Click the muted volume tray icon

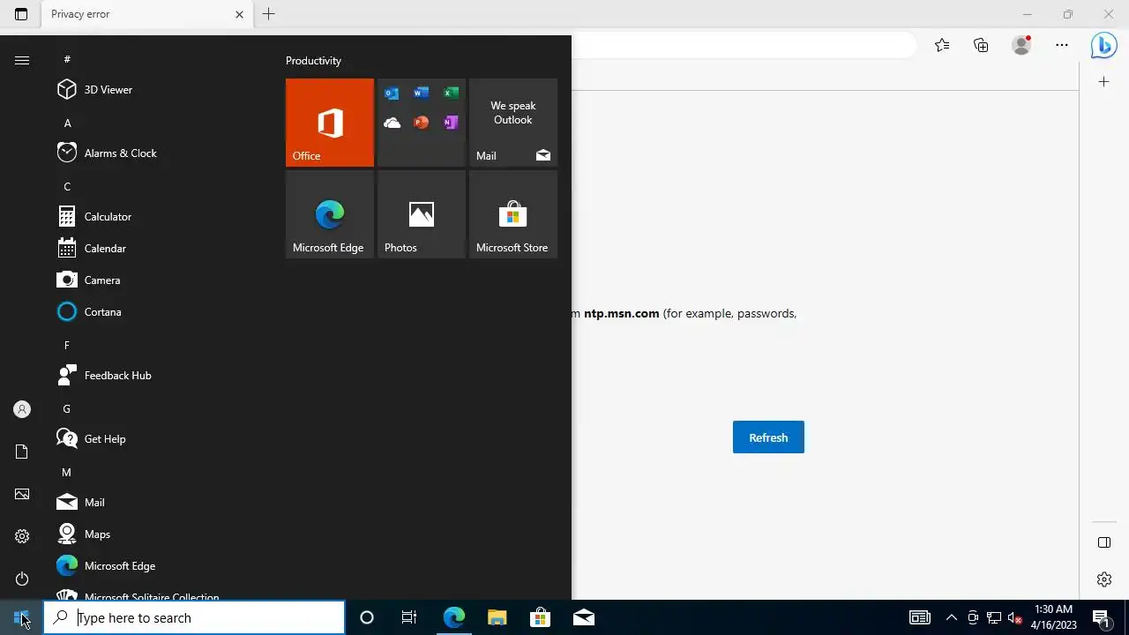[1015, 617]
